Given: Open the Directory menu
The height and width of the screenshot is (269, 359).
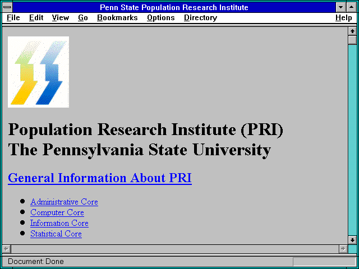Looking at the screenshot, I should pyautogui.click(x=201, y=18).
